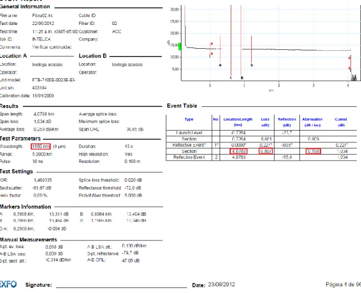
Task: Click the end-of-fiber threshold 5,000 dB
Action: pos(133,196)
